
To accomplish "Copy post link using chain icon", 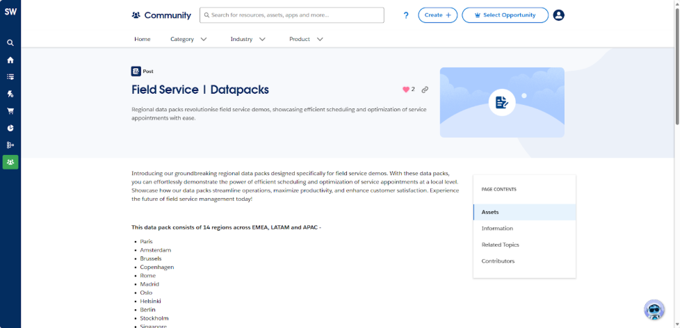I will pos(425,90).
